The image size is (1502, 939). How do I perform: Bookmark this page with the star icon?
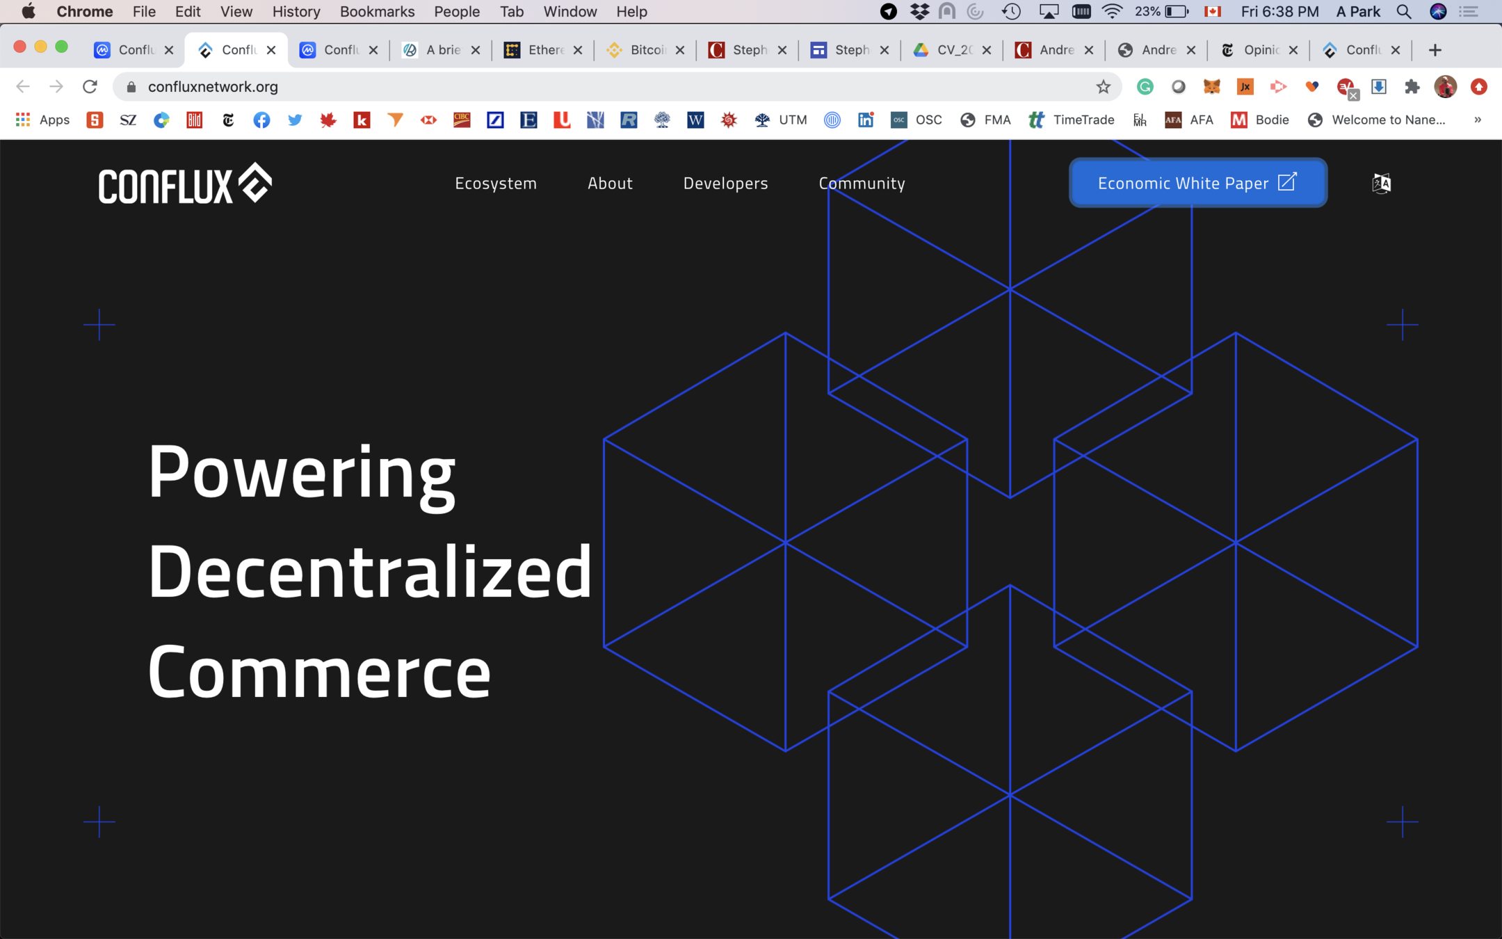pos(1103,87)
